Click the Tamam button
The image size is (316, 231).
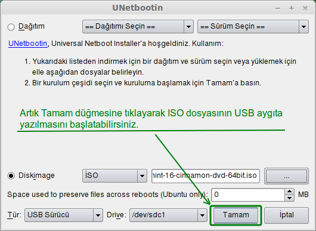pyautogui.click(x=236, y=215)
